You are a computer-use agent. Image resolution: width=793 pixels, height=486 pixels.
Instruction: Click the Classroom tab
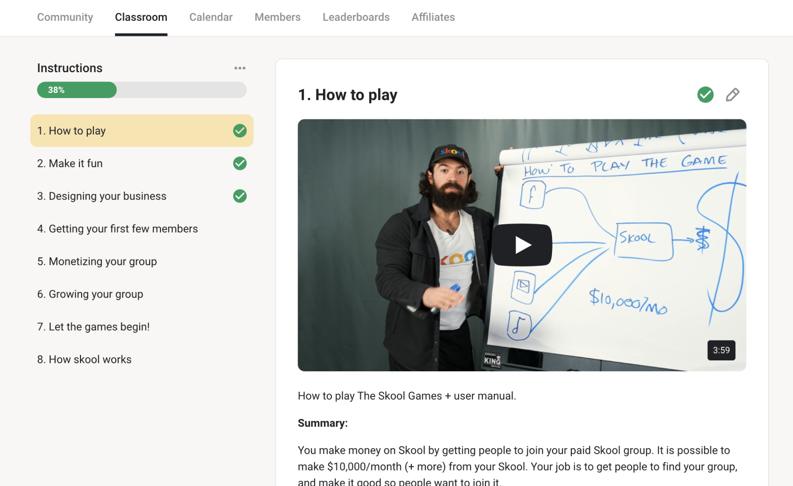(x=141, y=17)
